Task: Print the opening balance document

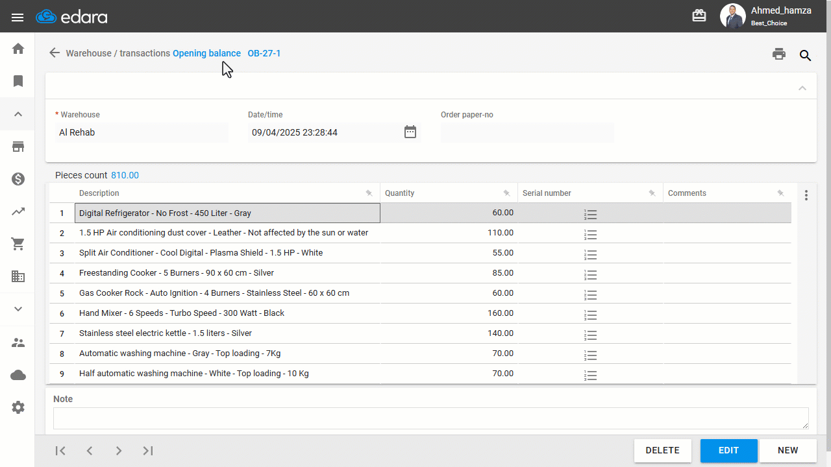Action: [x=779, y=54]
